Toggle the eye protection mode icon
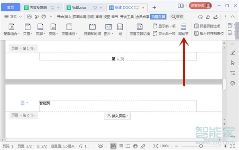 coord(100,146)
